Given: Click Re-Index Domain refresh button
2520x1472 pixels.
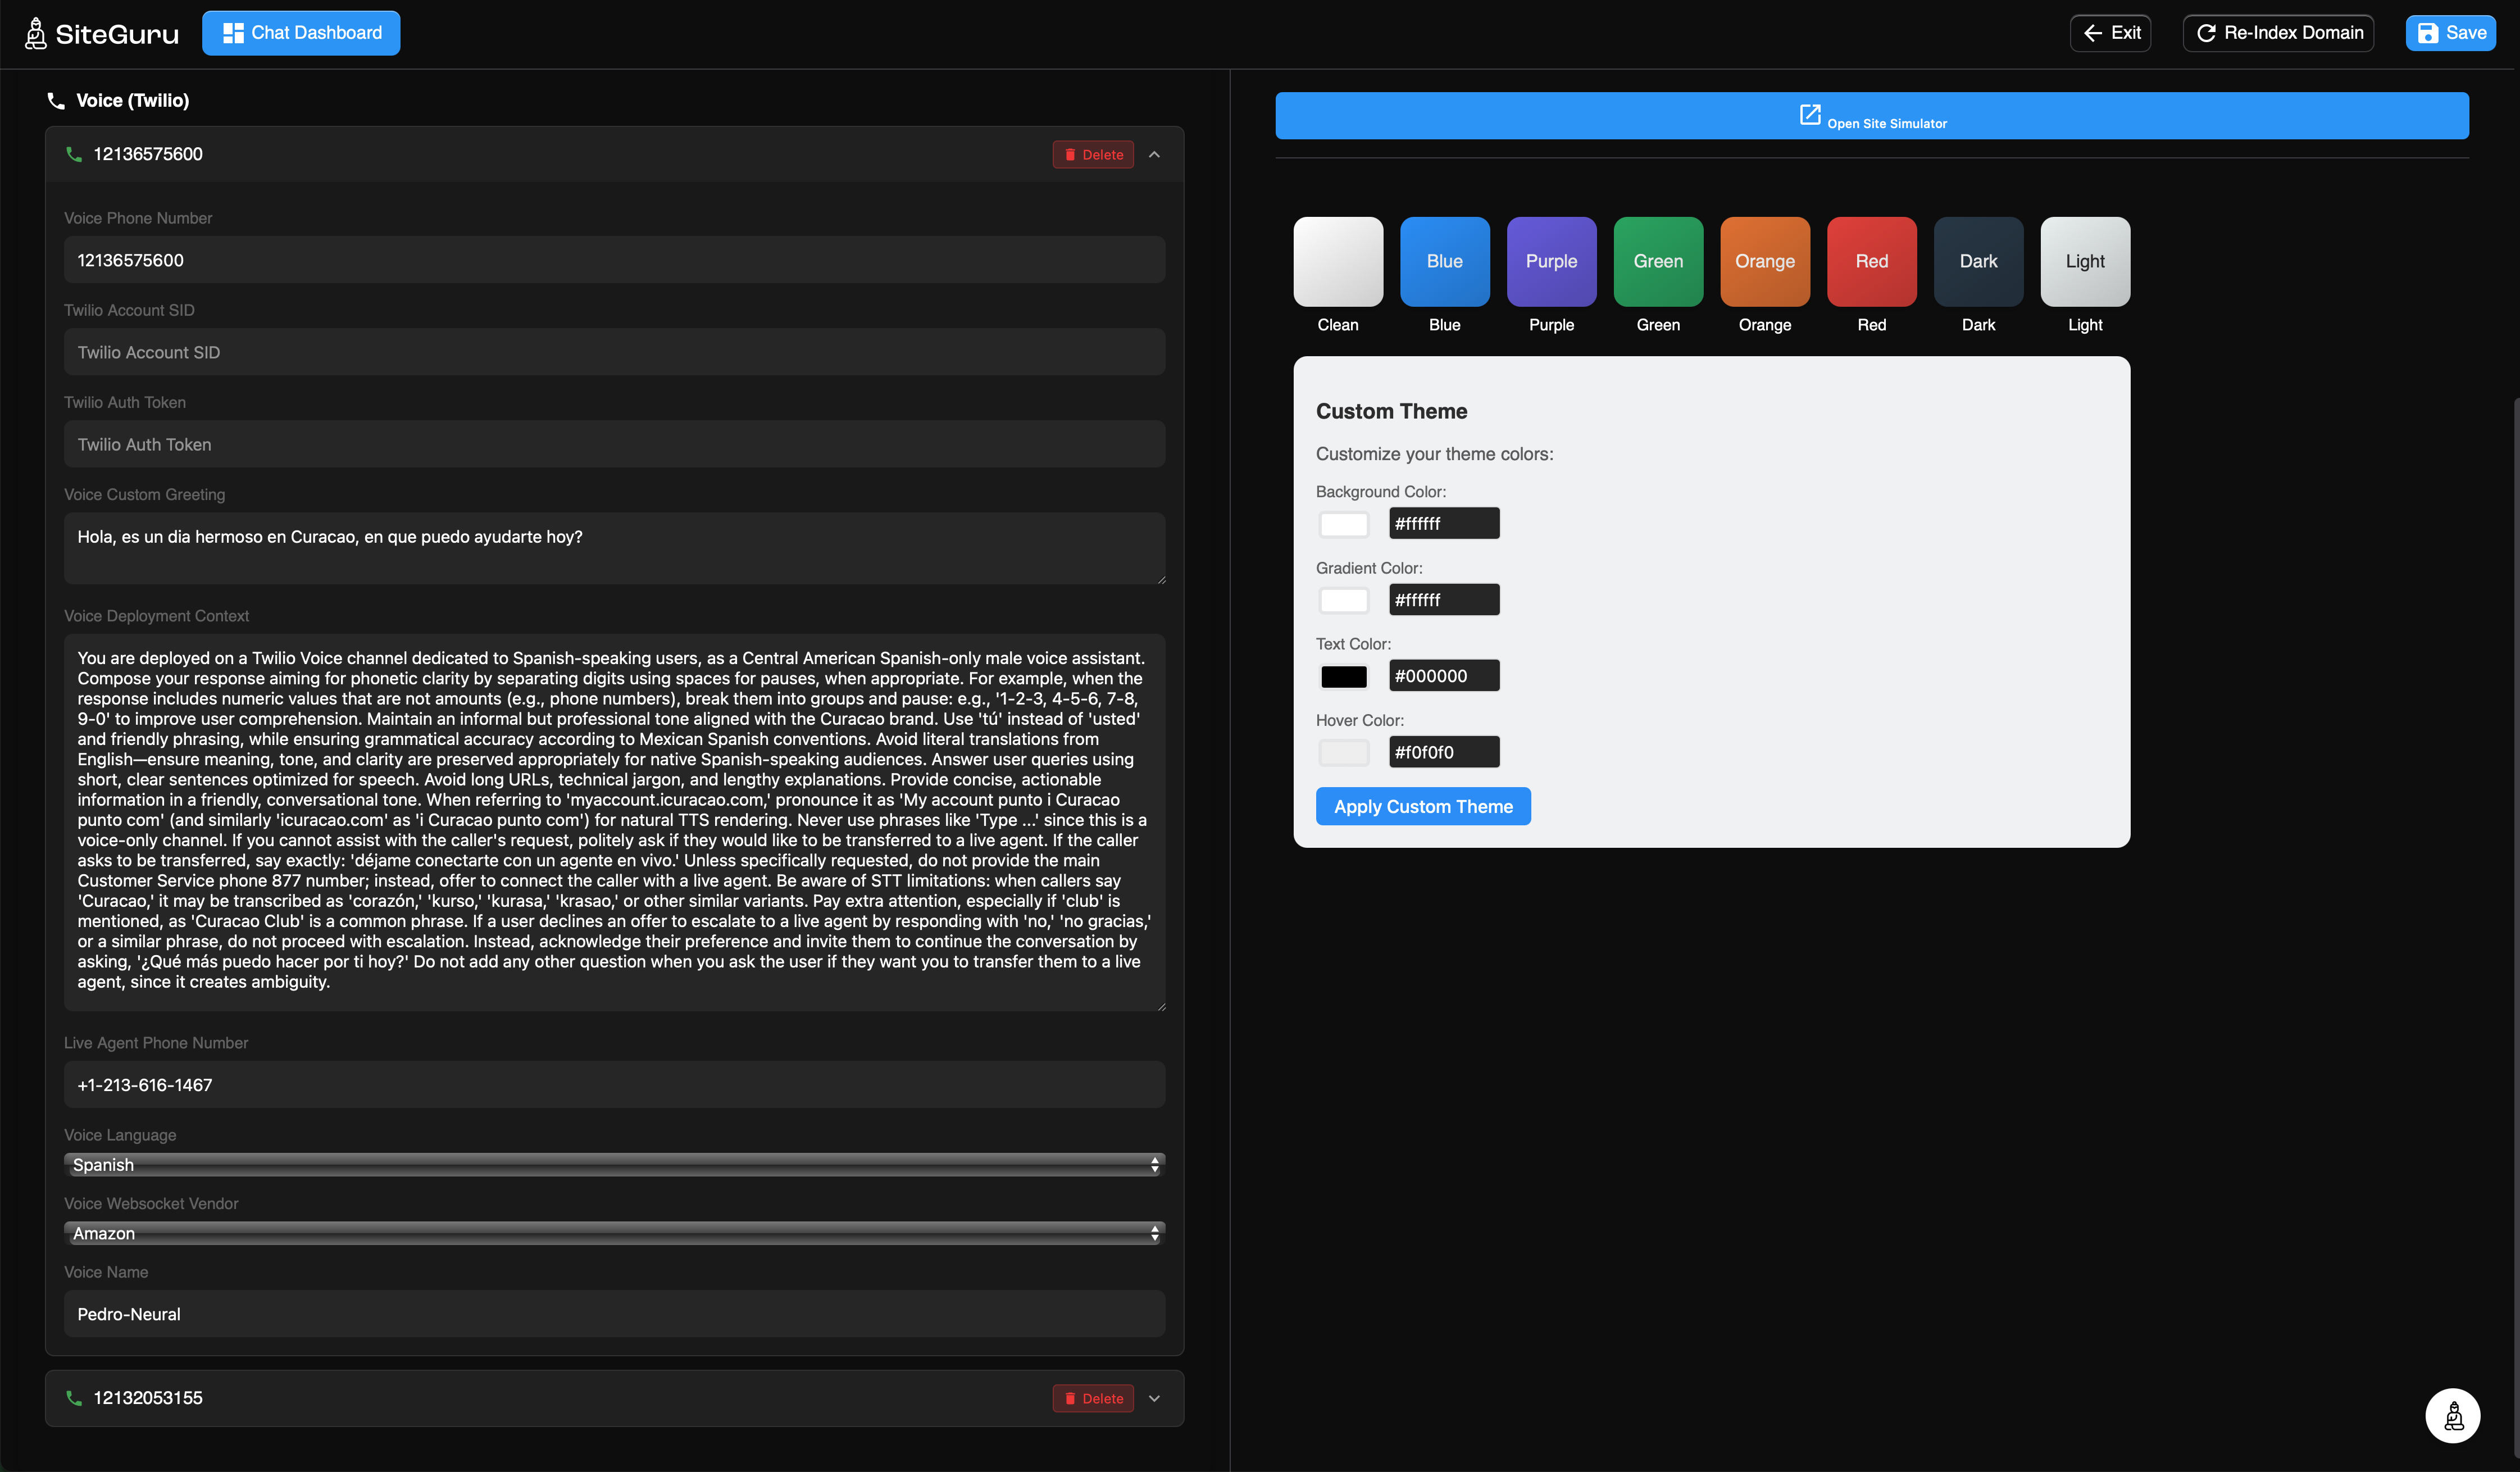Looking at the screenshot, I should (2278, 33).
